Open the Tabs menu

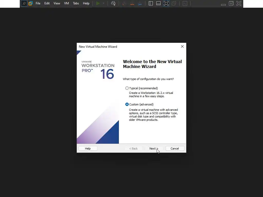76,3
